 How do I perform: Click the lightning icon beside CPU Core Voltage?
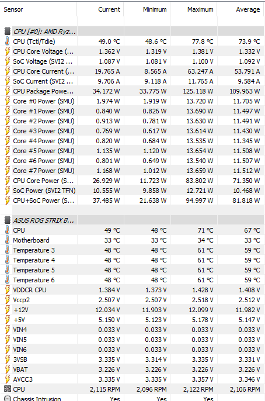(8, 51)
